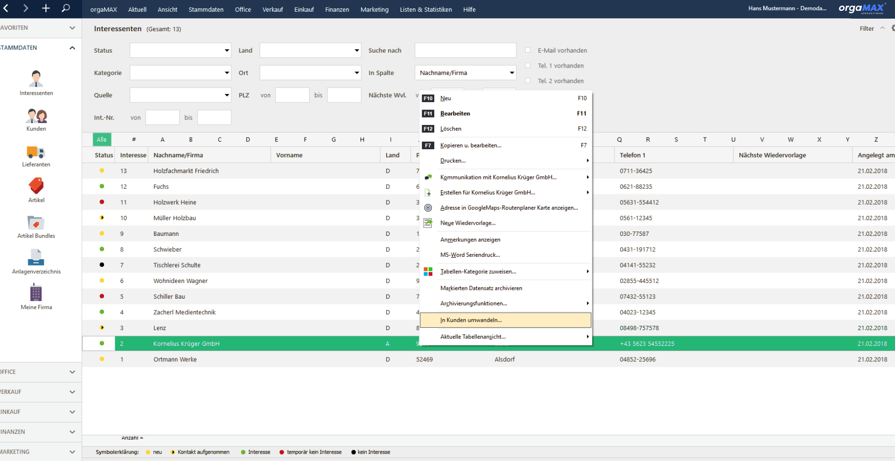Click the F7 icon beside Kopieren
The width and height of the screenshot is (895, 461).
coord(428,145)
